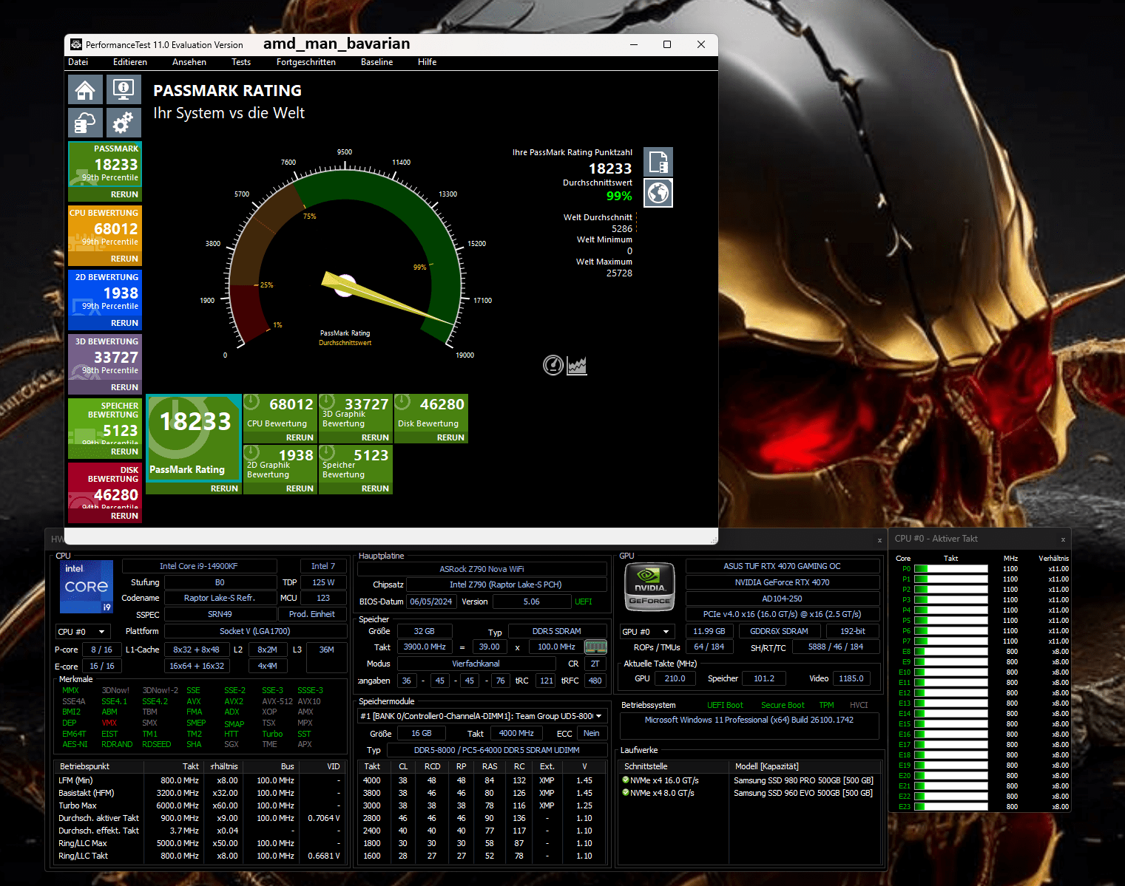This screenshot has width=1125, height=886.
Task: Click the E8 core clock bar
Action: click(951, 652)
